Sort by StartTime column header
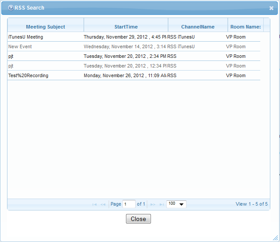 126,27
